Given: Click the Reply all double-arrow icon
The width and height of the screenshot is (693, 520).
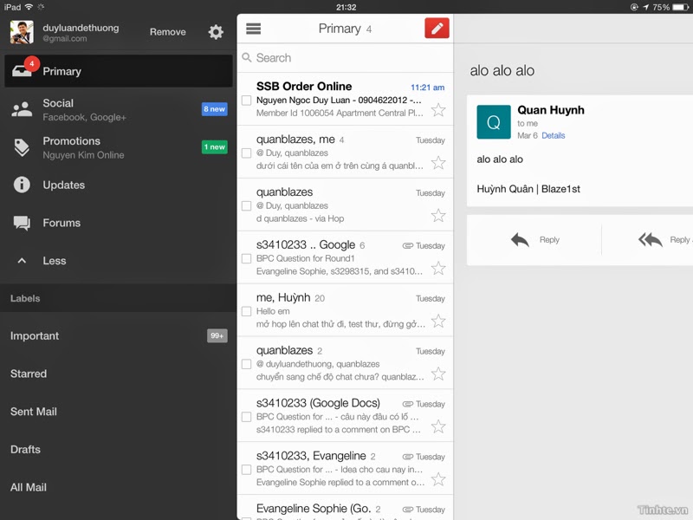Looking at the screenshot, I should pyautogui.click(x=651, y=240).
